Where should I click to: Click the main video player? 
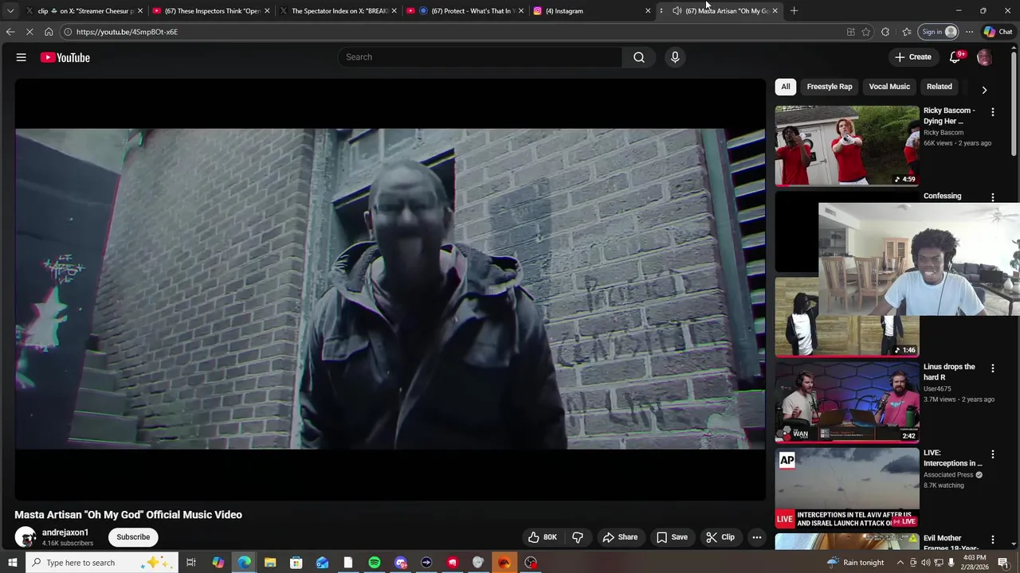coord(390,289)
